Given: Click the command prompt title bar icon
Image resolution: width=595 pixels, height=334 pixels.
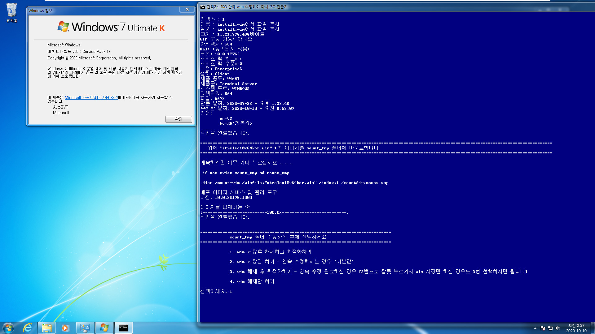Looking at the screenshot, I should click(x=203, y=7).
